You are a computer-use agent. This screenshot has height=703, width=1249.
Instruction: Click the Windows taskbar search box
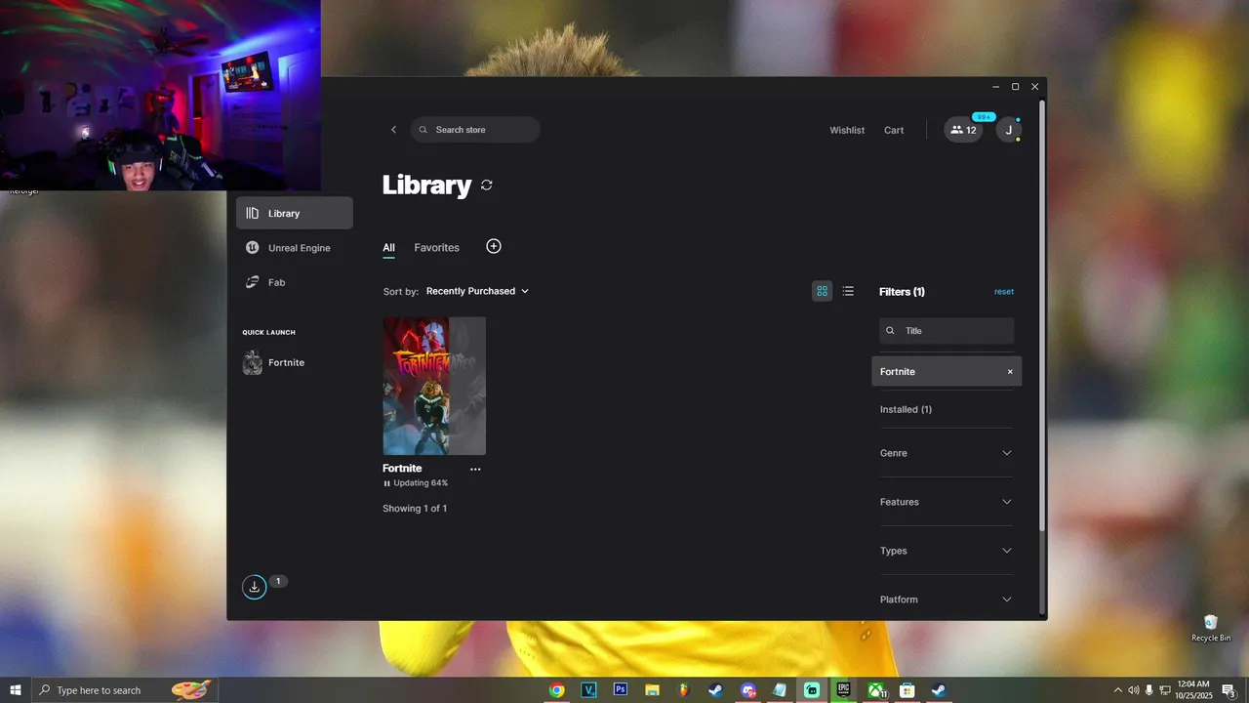tap(125, 690)
